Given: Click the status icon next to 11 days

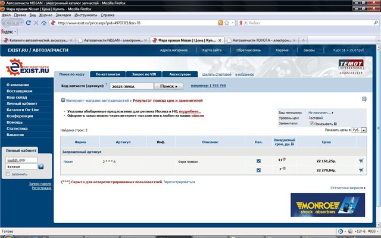Looking at the screenshot, I should point(284,159).
